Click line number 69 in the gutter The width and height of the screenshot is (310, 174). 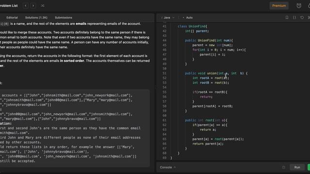[x=165, y=158]
